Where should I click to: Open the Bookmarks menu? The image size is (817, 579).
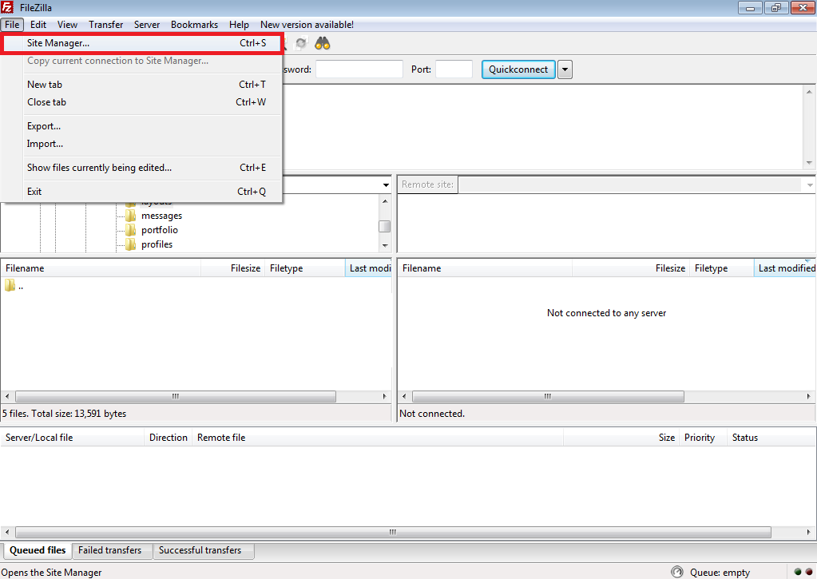[194, 25]
